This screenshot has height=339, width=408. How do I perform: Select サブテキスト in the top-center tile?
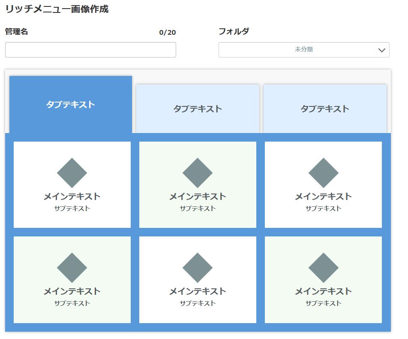198,209
